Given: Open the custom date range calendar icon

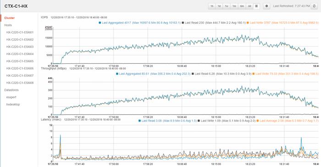Looking at the screenshot, I should tap(256, 6).
